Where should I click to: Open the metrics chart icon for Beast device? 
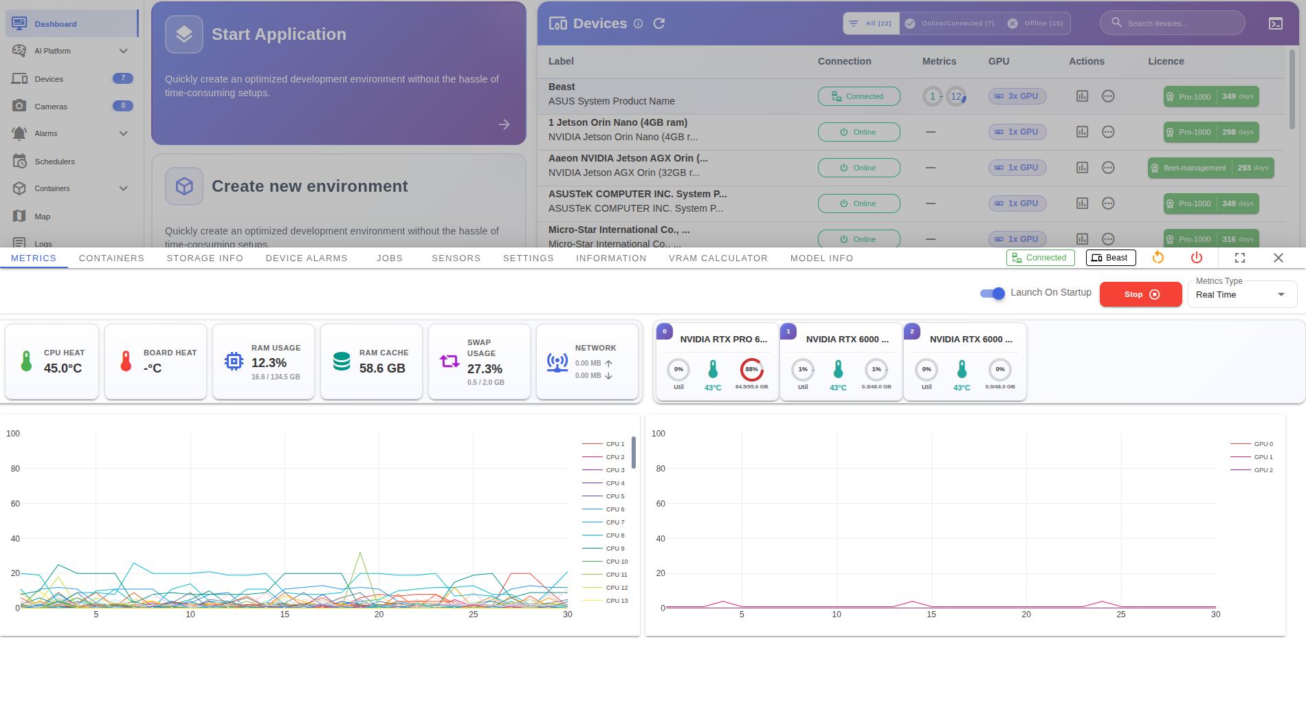pyautogui.click(x=1082, y=96)
